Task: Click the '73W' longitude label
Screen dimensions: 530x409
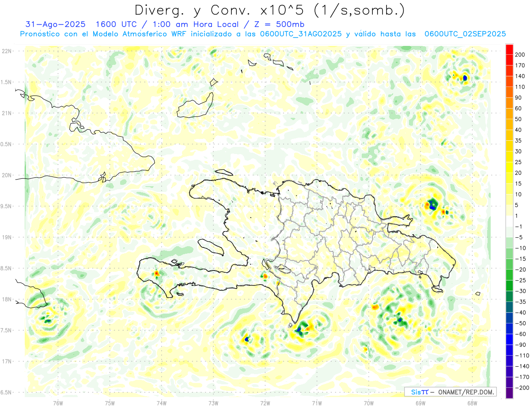Action: (x=213, y=403)
